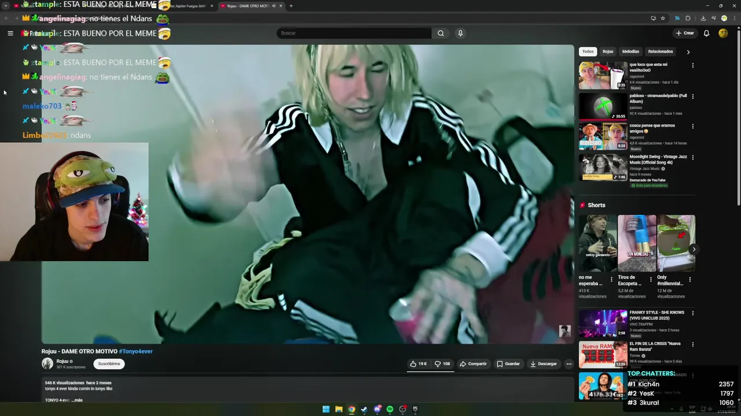Open options for 'que loco que esta mi' video
Viewport: 741px width, 416px height.
click(692, 65)
